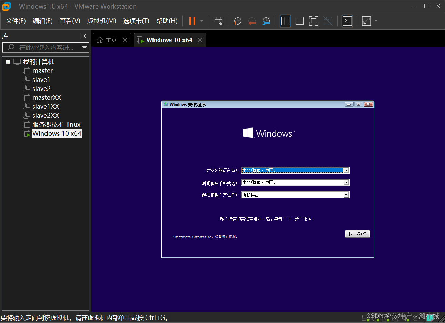Open the console view icon
The width and height of the screenshot is (445, 323).
click(347, 21)
